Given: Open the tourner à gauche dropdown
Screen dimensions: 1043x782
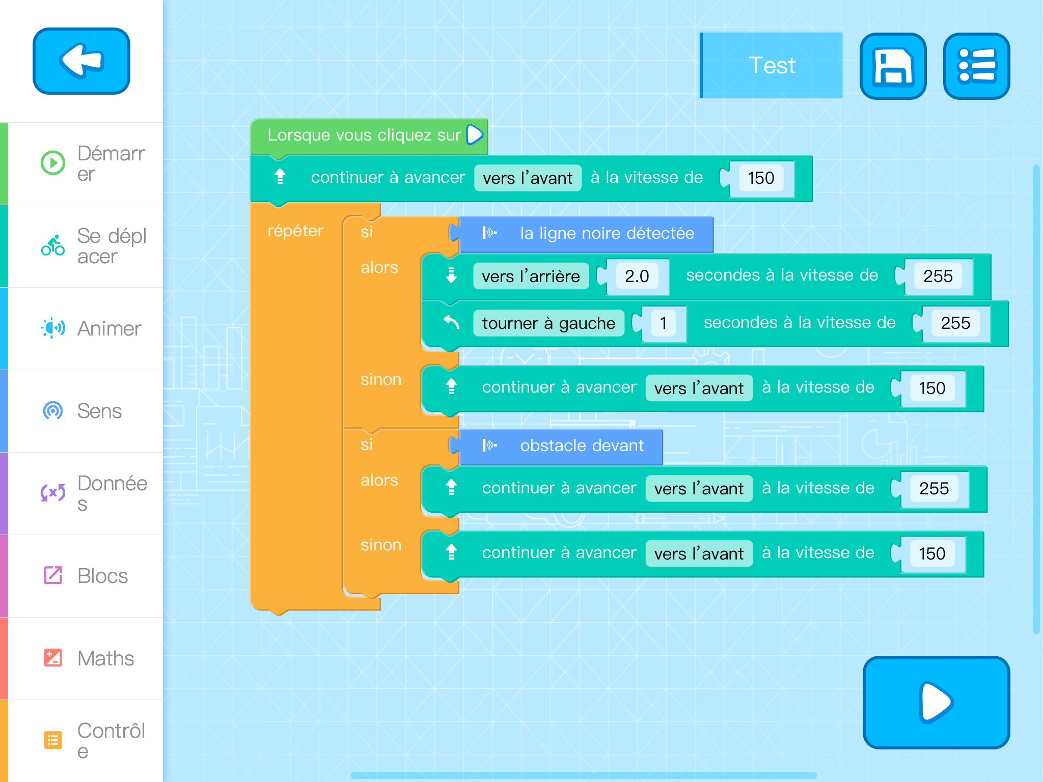Looking at the screenshot, I should tap(548, 323).
